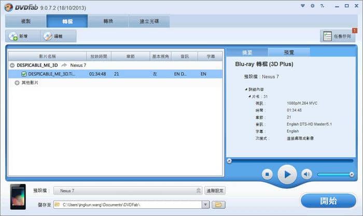
Task: Open the Nexus 7 profile selector
Action: point(128,191)
